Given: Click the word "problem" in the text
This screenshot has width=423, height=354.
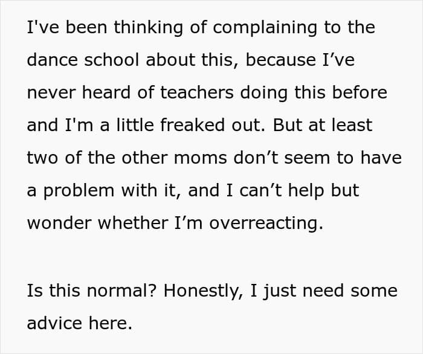Looking at the screenshot, I should 79,191.
